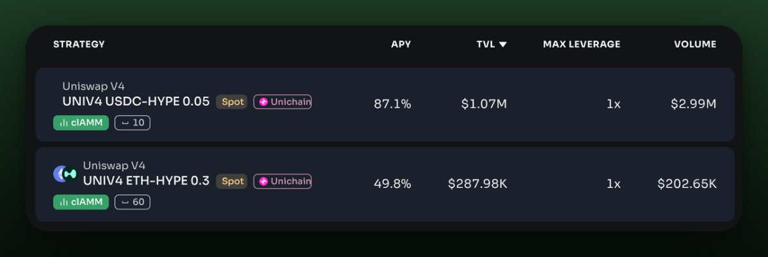Open the UNIV4 ETH-HYPE 0.3 strategy

click(146, 181)
